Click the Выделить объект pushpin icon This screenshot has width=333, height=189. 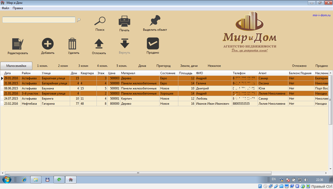155,20
